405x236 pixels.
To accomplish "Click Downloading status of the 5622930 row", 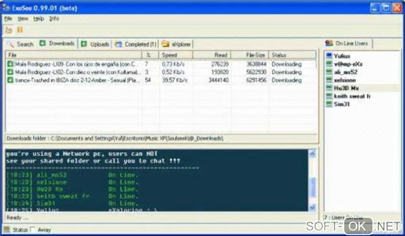I will point(286,72).
